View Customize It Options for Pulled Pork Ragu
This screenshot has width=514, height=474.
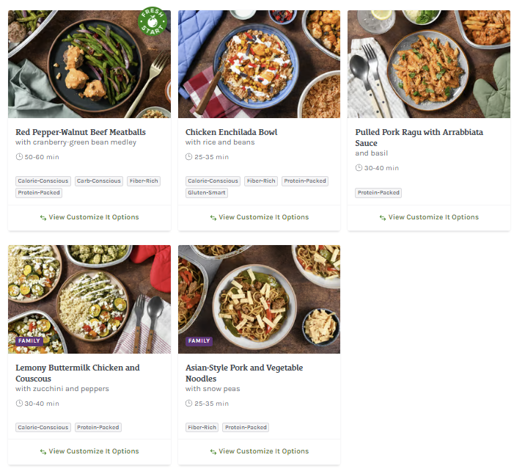(x=429, y=217)
